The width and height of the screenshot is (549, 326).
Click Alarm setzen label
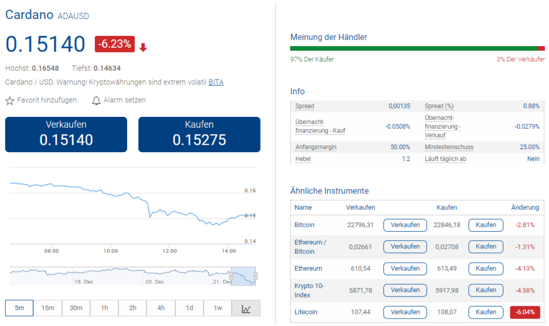124,100
